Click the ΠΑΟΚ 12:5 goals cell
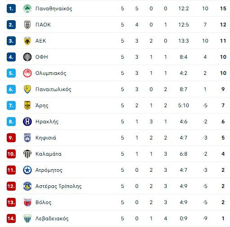The image size is (230, 227). (184, 25)
